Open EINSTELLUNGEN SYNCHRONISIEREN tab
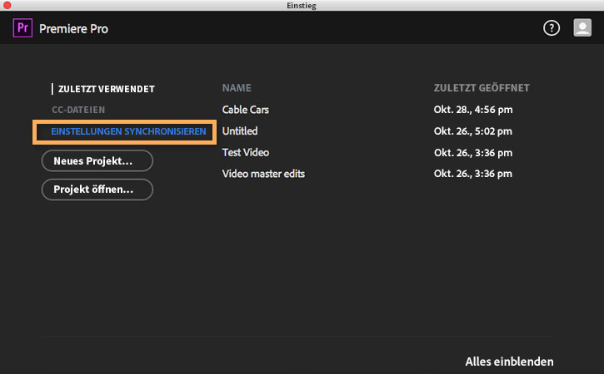604x374 pixels. [128, 131]
